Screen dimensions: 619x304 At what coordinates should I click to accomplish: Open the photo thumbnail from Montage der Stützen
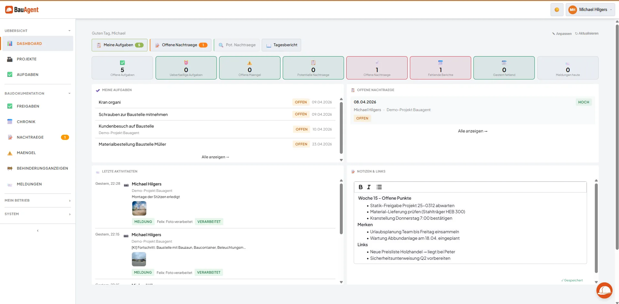(x=139, y=208)
